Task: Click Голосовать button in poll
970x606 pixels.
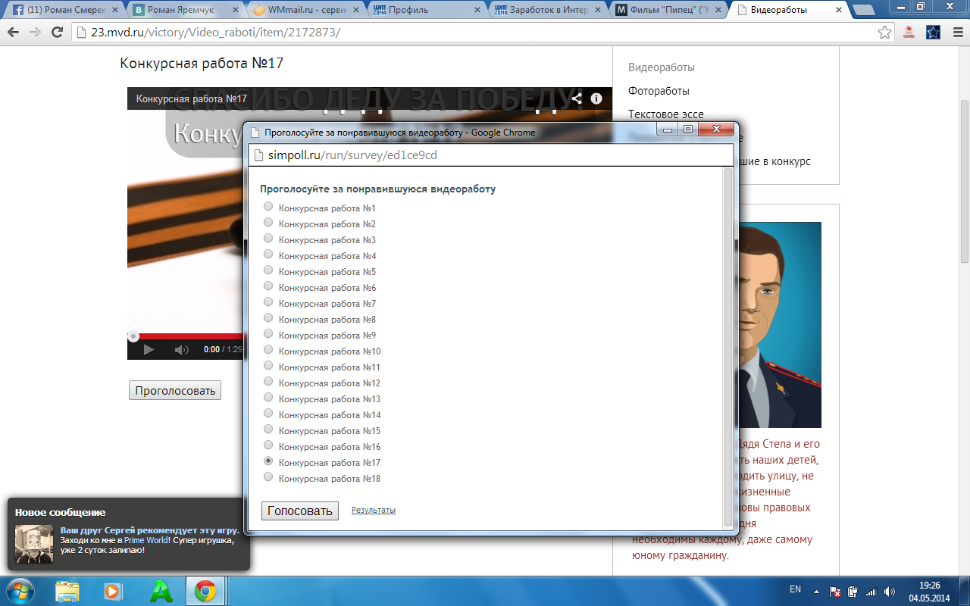Action: point(300,511)
